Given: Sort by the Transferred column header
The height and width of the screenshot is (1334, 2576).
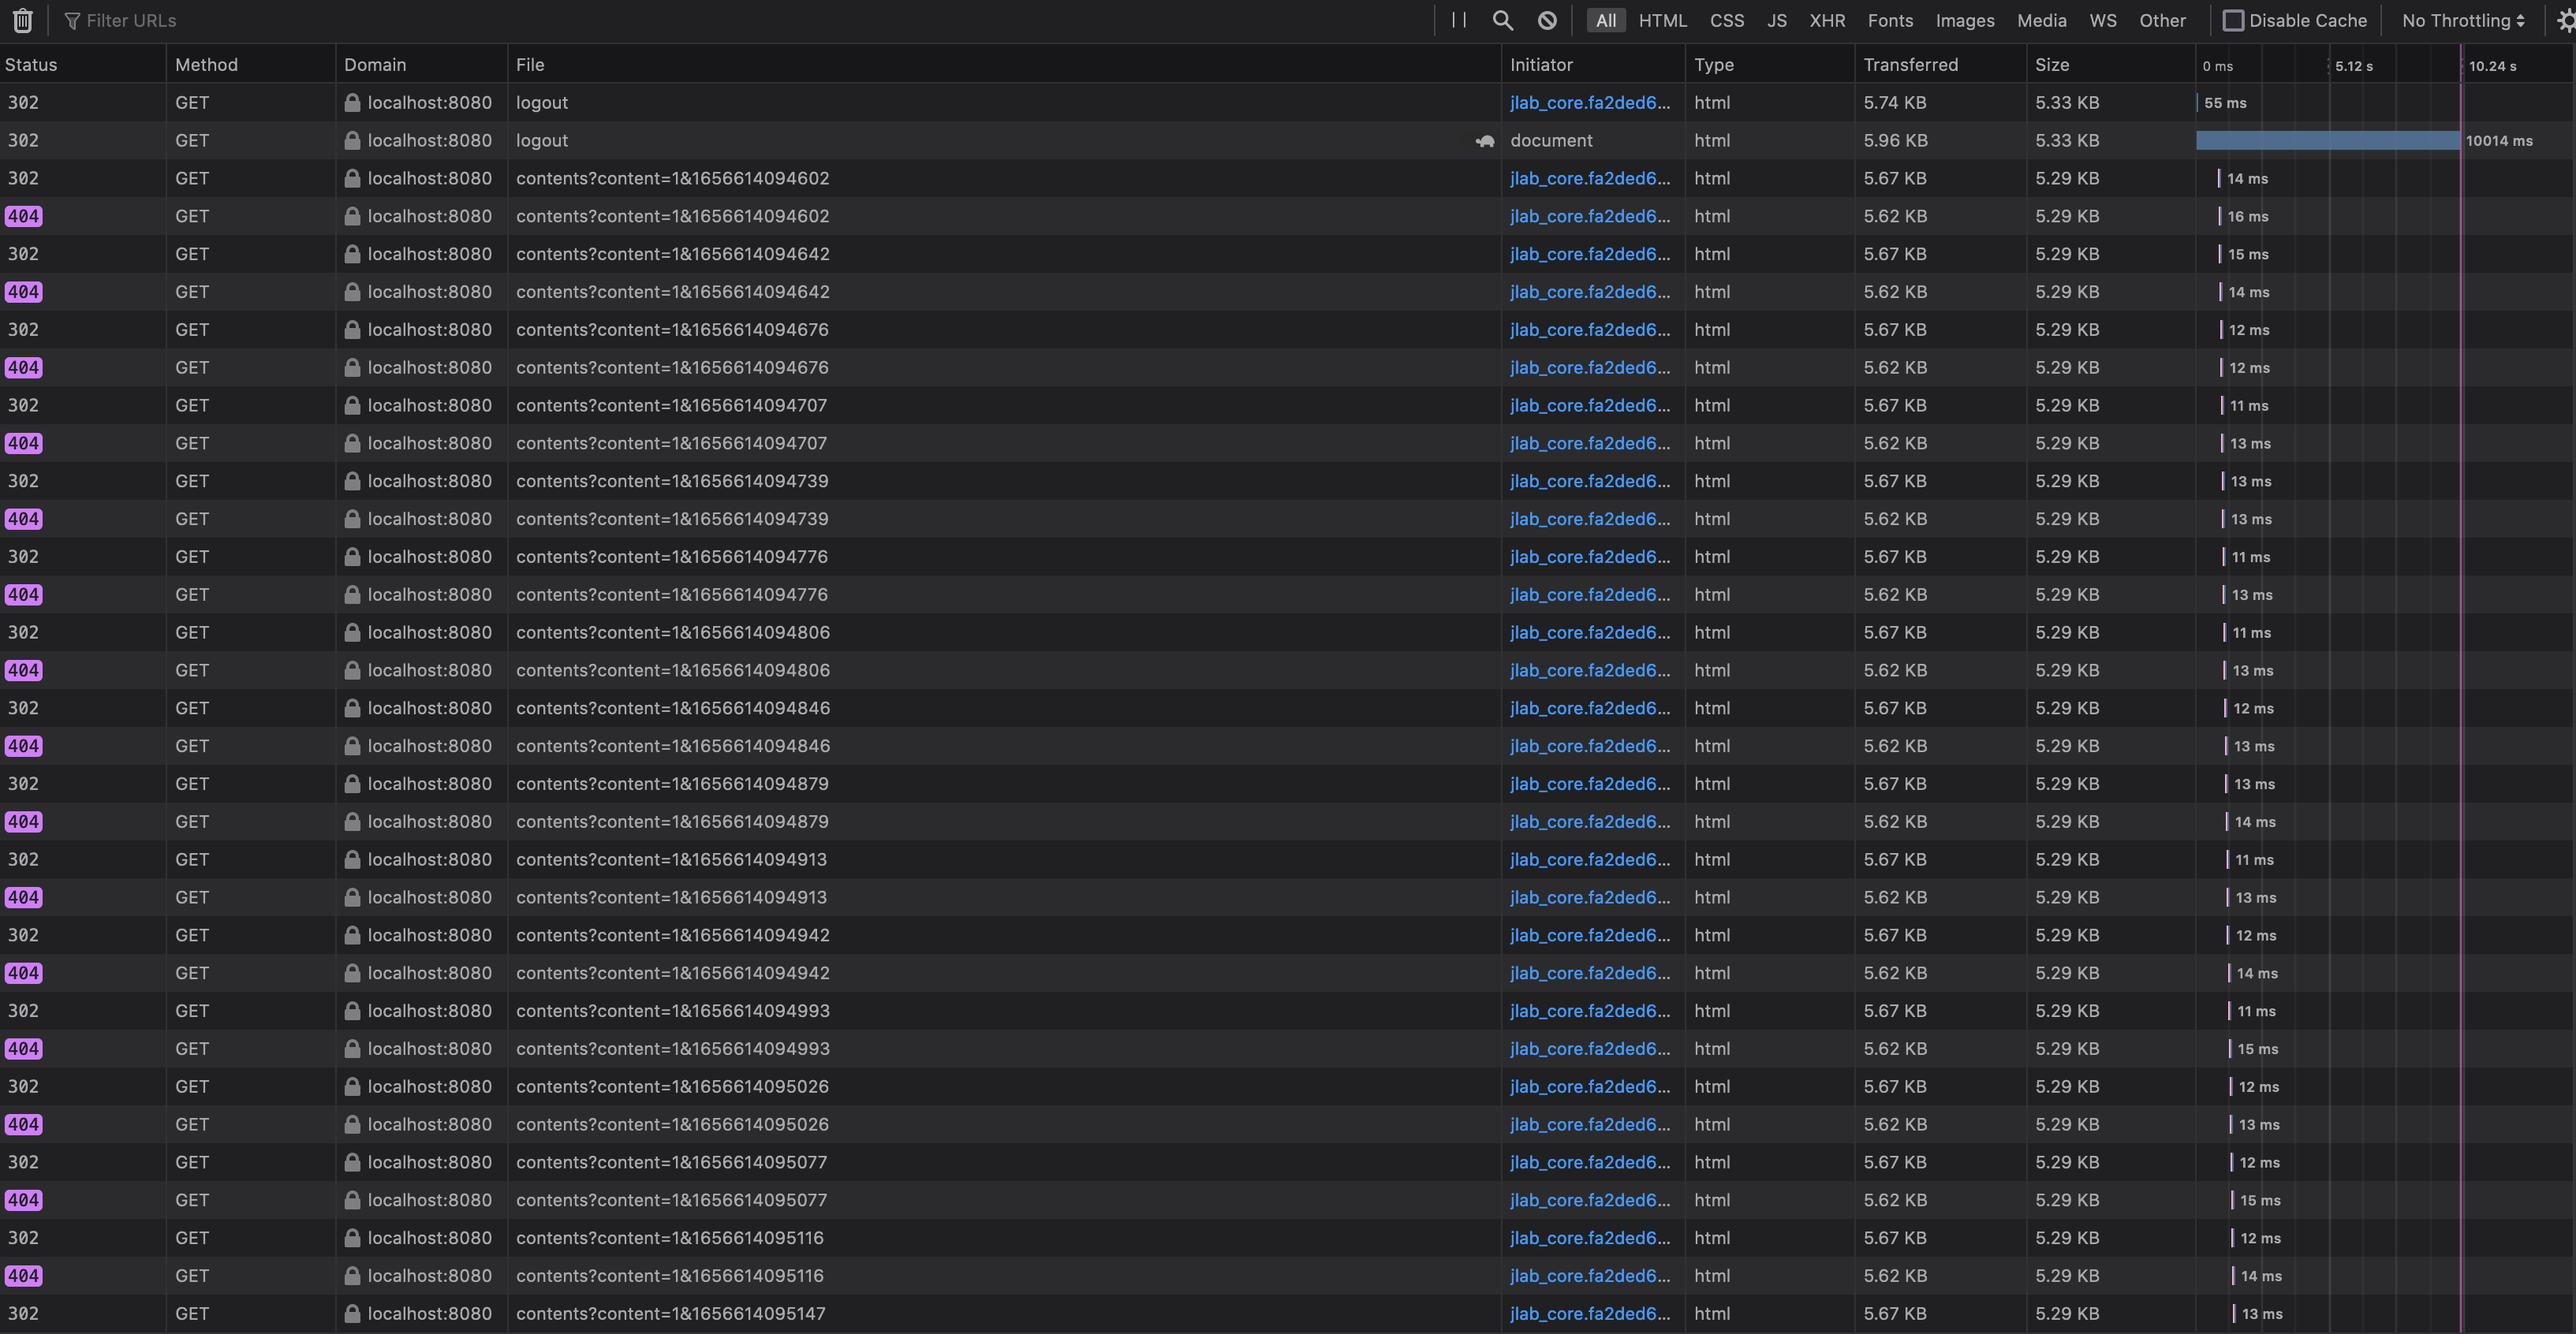Looking at the screenshot, I should coord(1910,64).
